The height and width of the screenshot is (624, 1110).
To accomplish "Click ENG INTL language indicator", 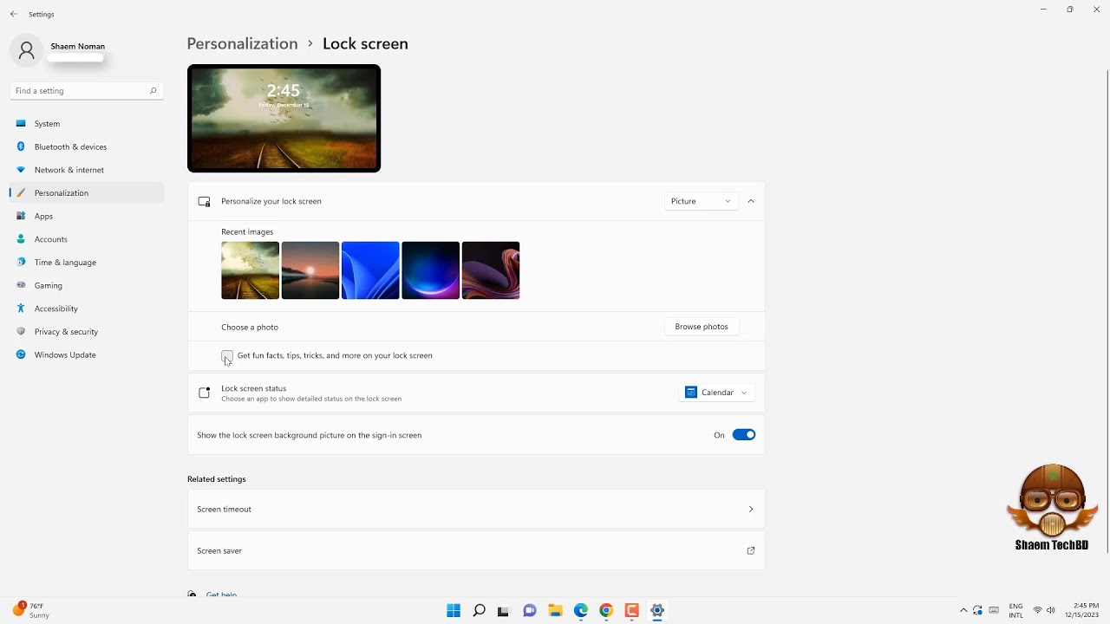I will (1015, 610).
